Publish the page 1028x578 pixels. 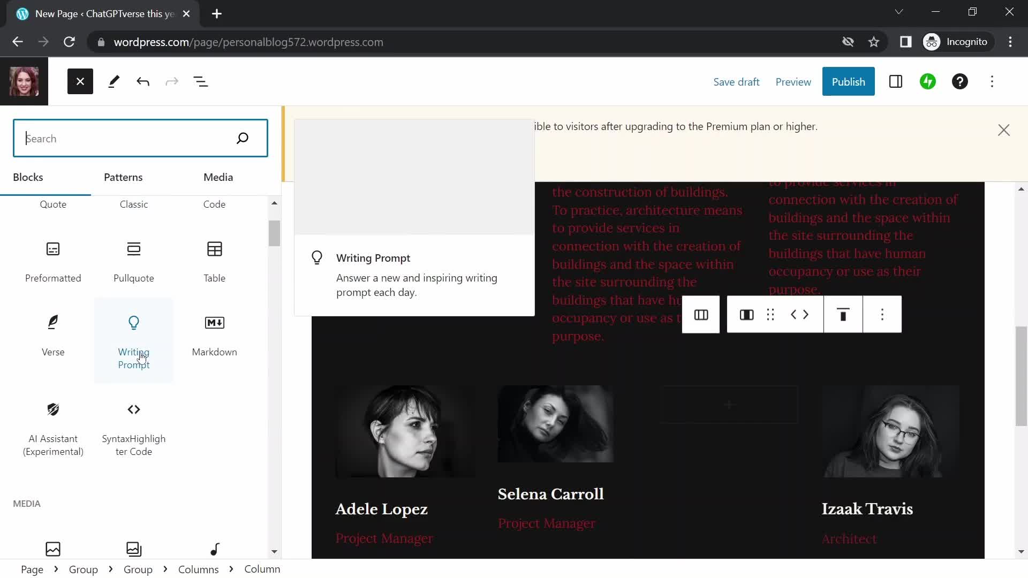[x=848, y=81]
